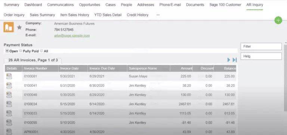The width and height of the screenshot is (287, 135).
Task: Open details icon for invoice 0100034
Action: (9, 104)
